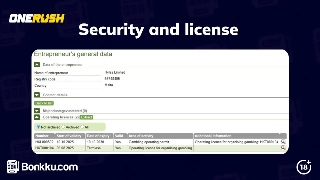Click the collapse arrow on Data of the entrepreneur
Screen dimensions: 320x180
[37, 64]
